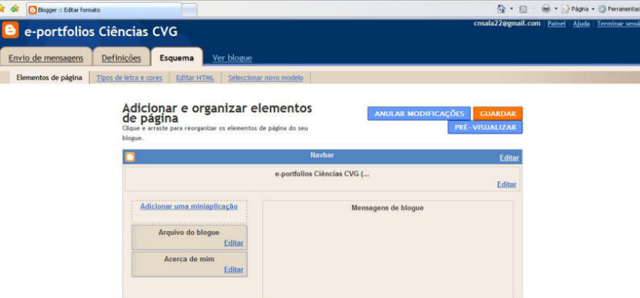640x298 pixels.
Task: Select the Arquivo do blogue widget title
Action: (189, 233)
